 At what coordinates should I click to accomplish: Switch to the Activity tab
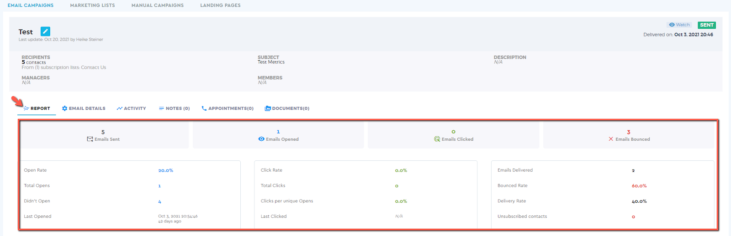tap(131, 108)
